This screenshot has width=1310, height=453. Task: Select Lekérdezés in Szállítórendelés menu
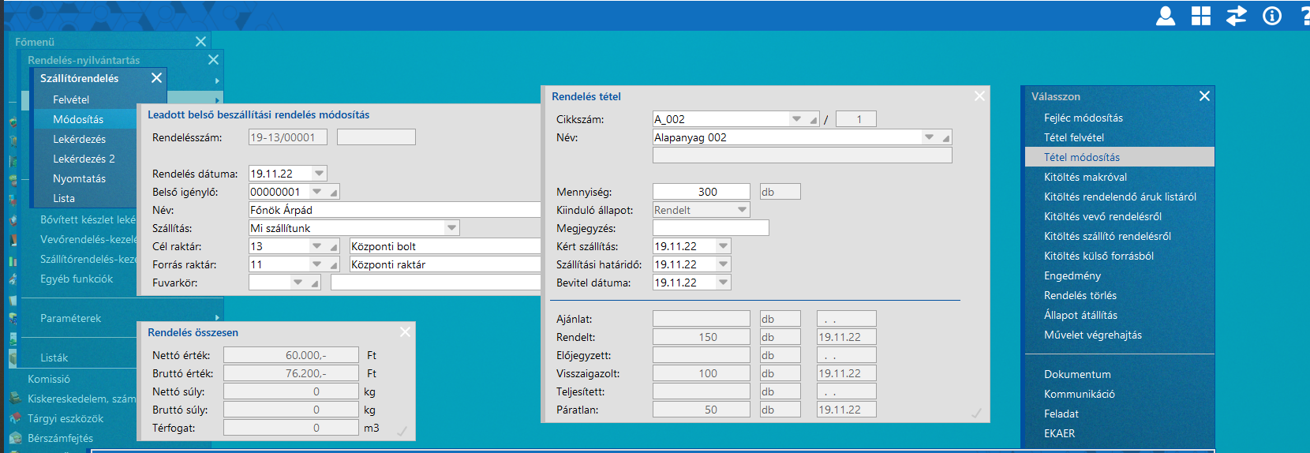[79, 139]
